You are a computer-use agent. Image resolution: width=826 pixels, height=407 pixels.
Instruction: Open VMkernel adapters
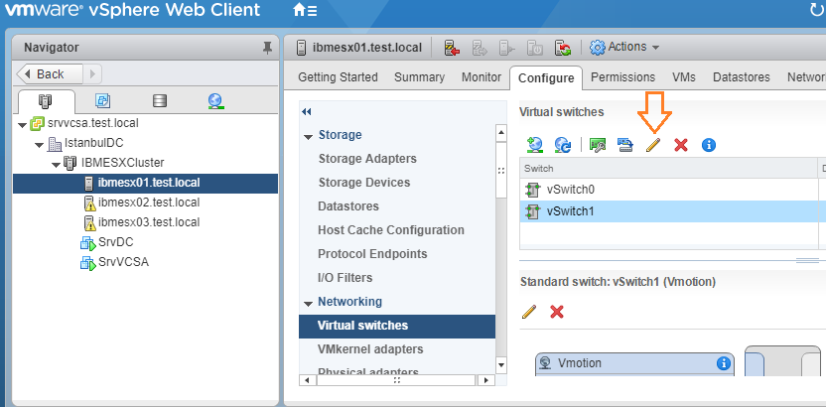pos(369,349)
